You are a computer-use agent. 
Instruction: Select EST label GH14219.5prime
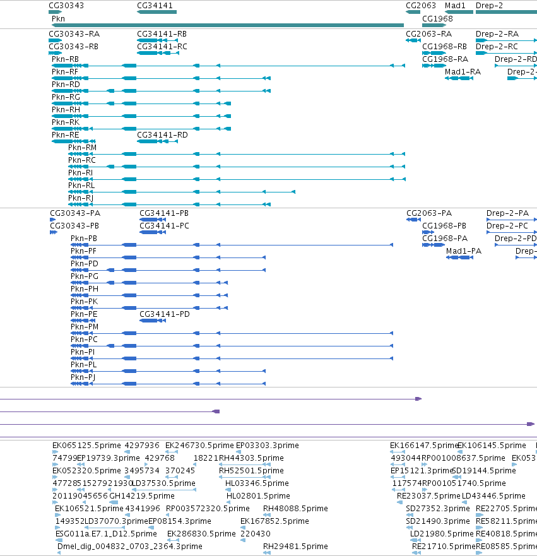pos(142,496)
